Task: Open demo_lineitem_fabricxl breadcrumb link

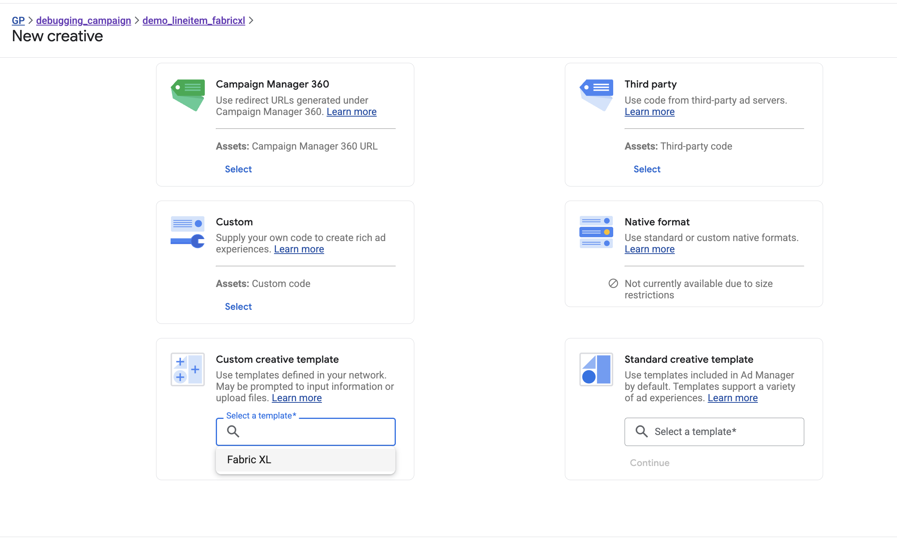Action: 194,20
